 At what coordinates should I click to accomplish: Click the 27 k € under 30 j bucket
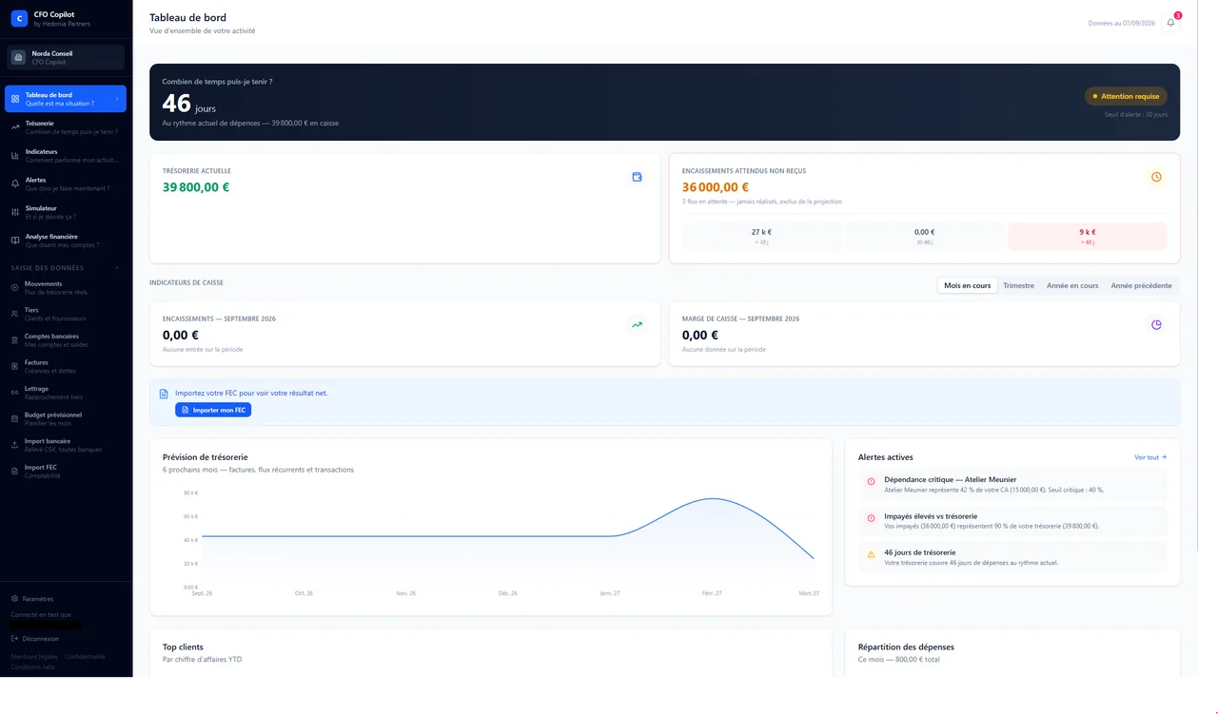coord(761,237)
